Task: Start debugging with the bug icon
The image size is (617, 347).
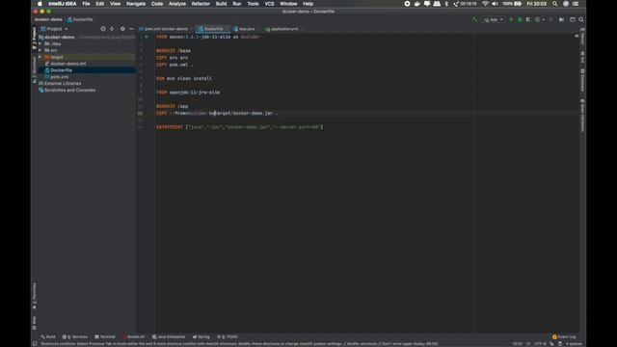Action: click(520, 19)
